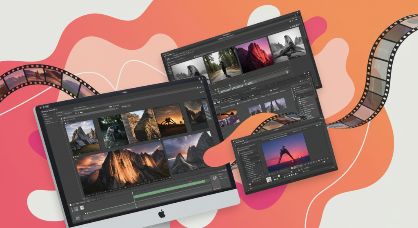Click the Apple logo on the iMac chin

(162, 213)
